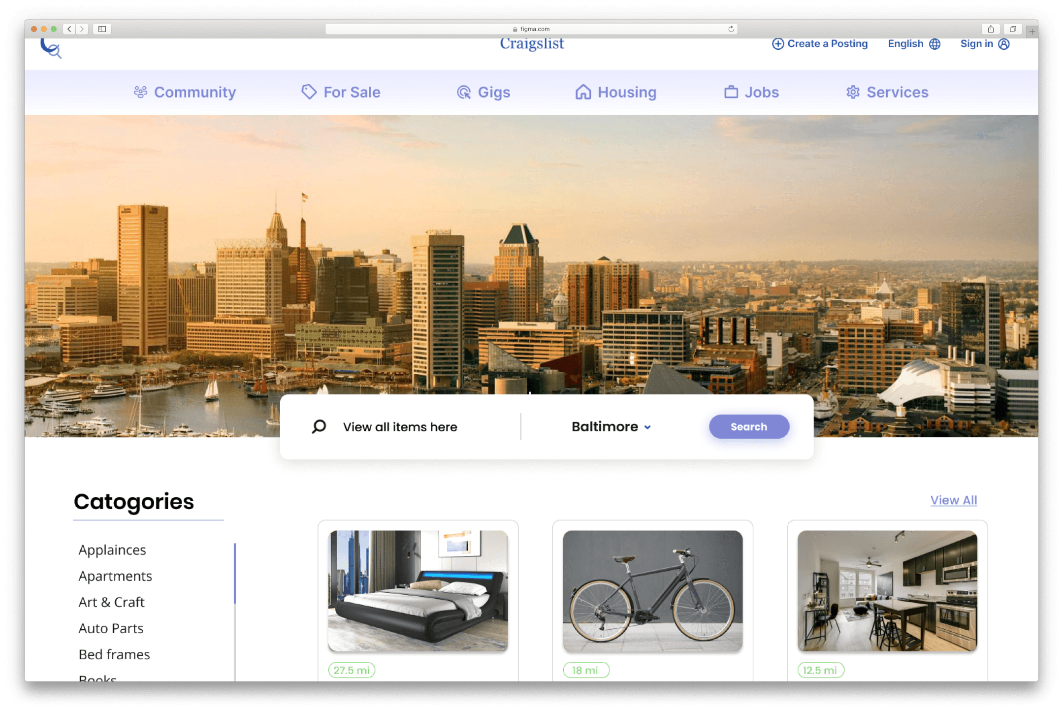1063x711 pixels.
Task: Select the Apartments category
Action: [x=115, y=576]
